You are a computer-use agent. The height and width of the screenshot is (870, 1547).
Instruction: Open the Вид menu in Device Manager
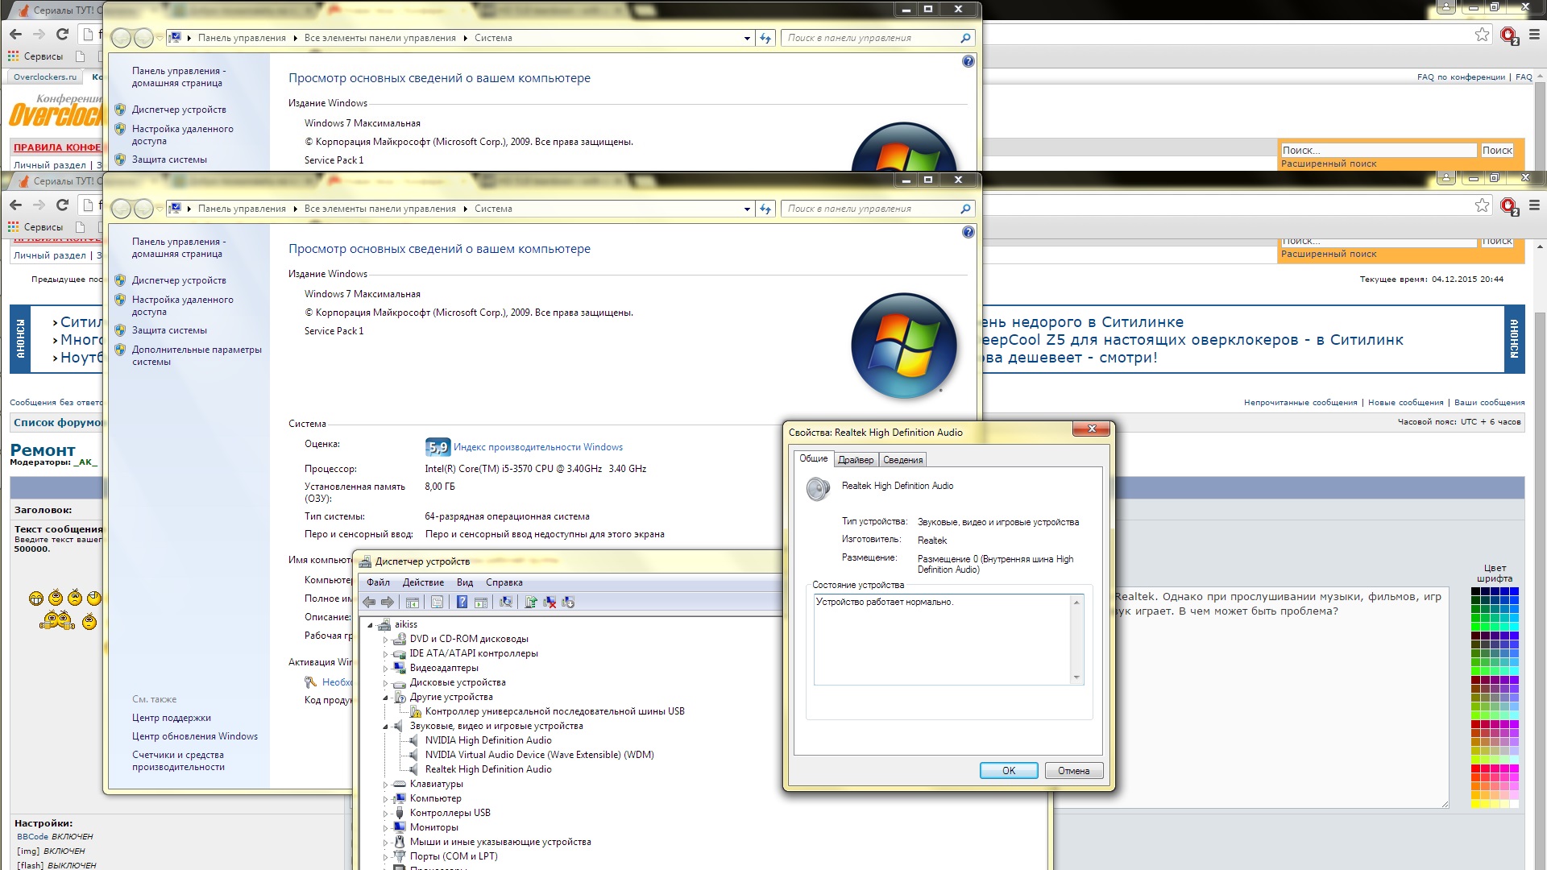(465, 582)
